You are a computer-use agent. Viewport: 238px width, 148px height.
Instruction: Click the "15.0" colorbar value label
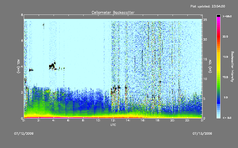[x=225, y=57]
